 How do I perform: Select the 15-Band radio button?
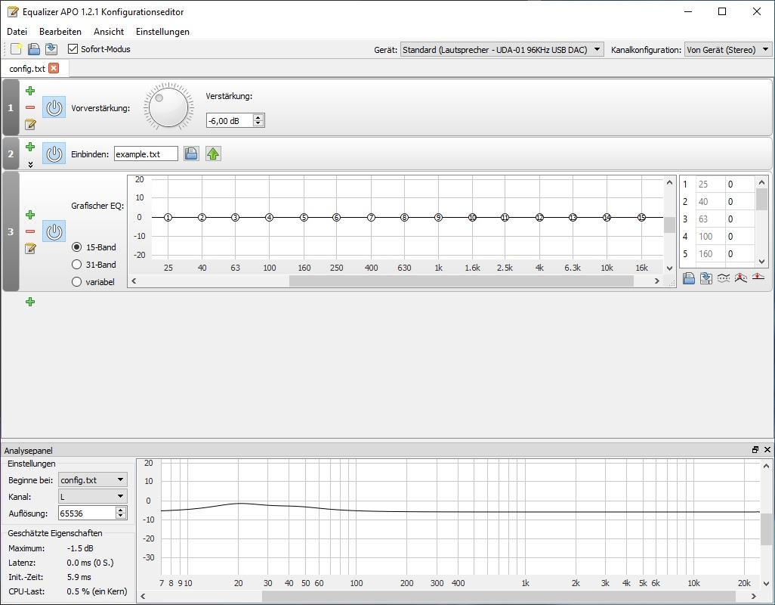tap(76, 247)
